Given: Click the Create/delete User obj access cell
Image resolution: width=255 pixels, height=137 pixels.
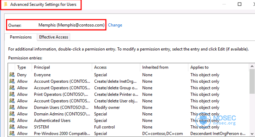Looking at the screenshot, I should 116,101.
